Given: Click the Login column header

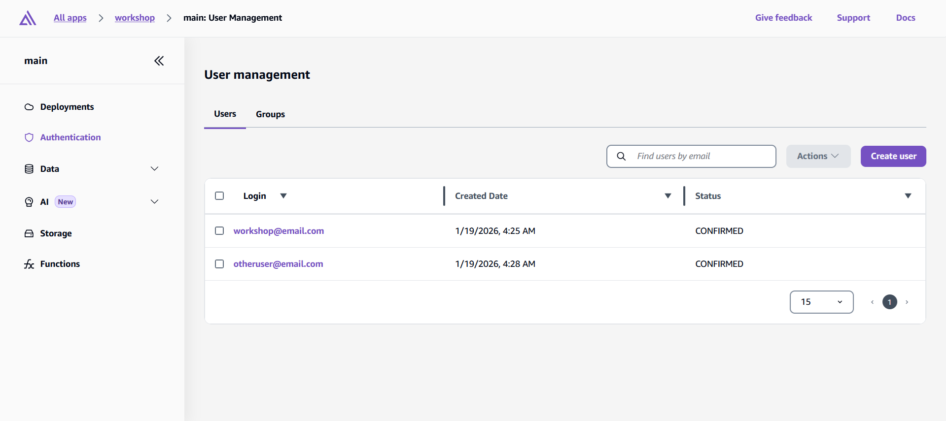Looking at the screenshot, I should (x=254, y=196).
